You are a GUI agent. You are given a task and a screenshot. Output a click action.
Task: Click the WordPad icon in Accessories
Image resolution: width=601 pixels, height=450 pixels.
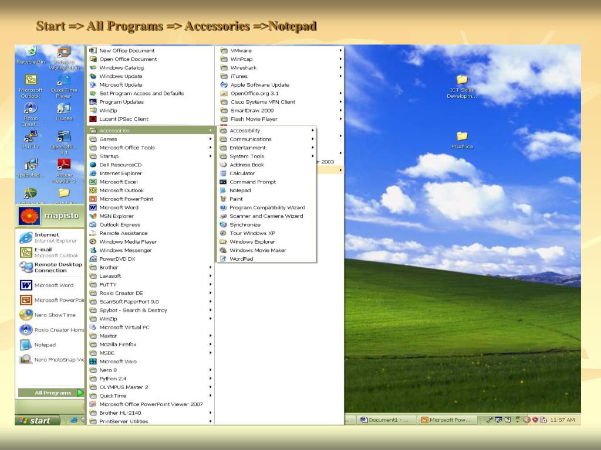point(224,258)
